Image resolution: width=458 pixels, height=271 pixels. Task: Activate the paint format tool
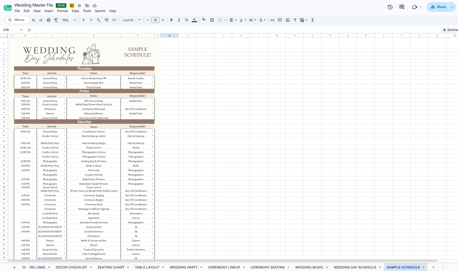(56, 20)
